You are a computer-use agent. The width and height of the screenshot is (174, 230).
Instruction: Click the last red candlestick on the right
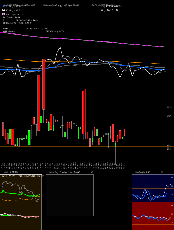pyautogui.click(x=125, y=132)
